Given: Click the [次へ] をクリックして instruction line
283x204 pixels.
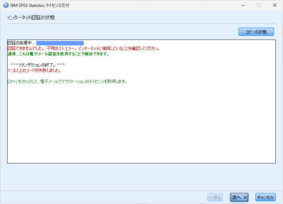Looking at the screenshot, I should tap(67, 82).
